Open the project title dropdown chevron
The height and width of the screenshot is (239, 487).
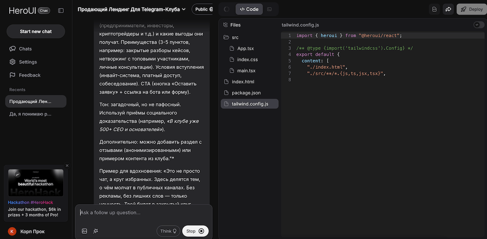tap(184, 9)
